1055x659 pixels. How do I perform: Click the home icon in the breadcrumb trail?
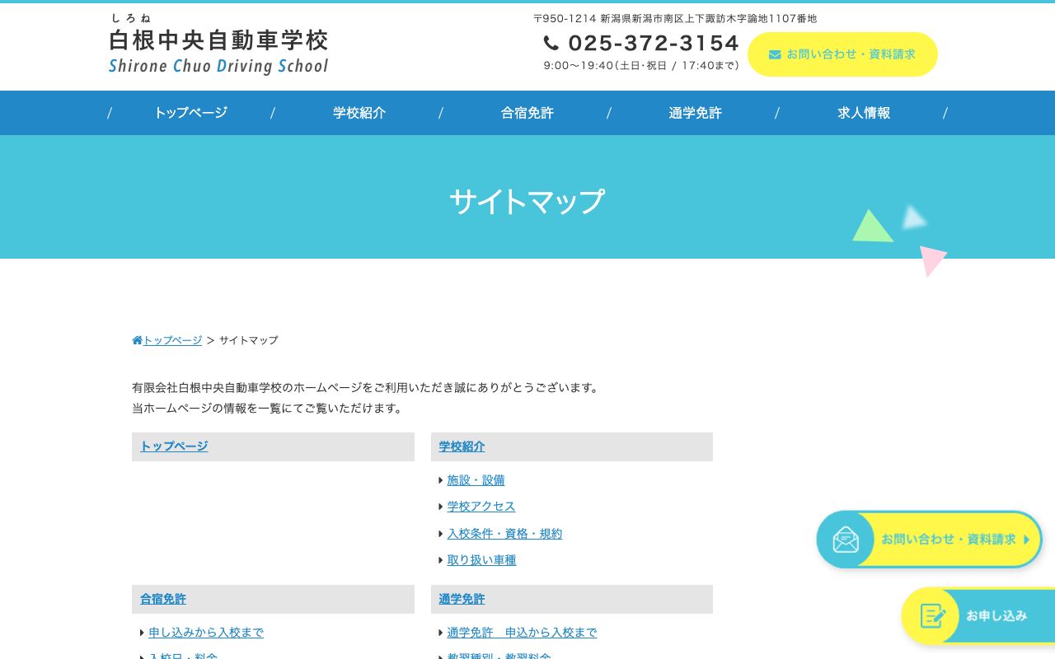pyautogui.click(x=137, y=339)
